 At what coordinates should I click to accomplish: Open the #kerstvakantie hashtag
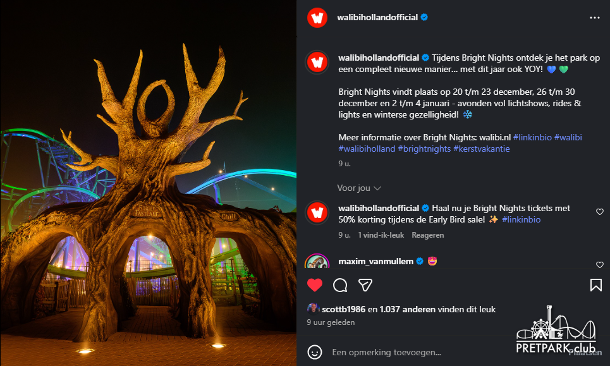(x=481, y=149)
